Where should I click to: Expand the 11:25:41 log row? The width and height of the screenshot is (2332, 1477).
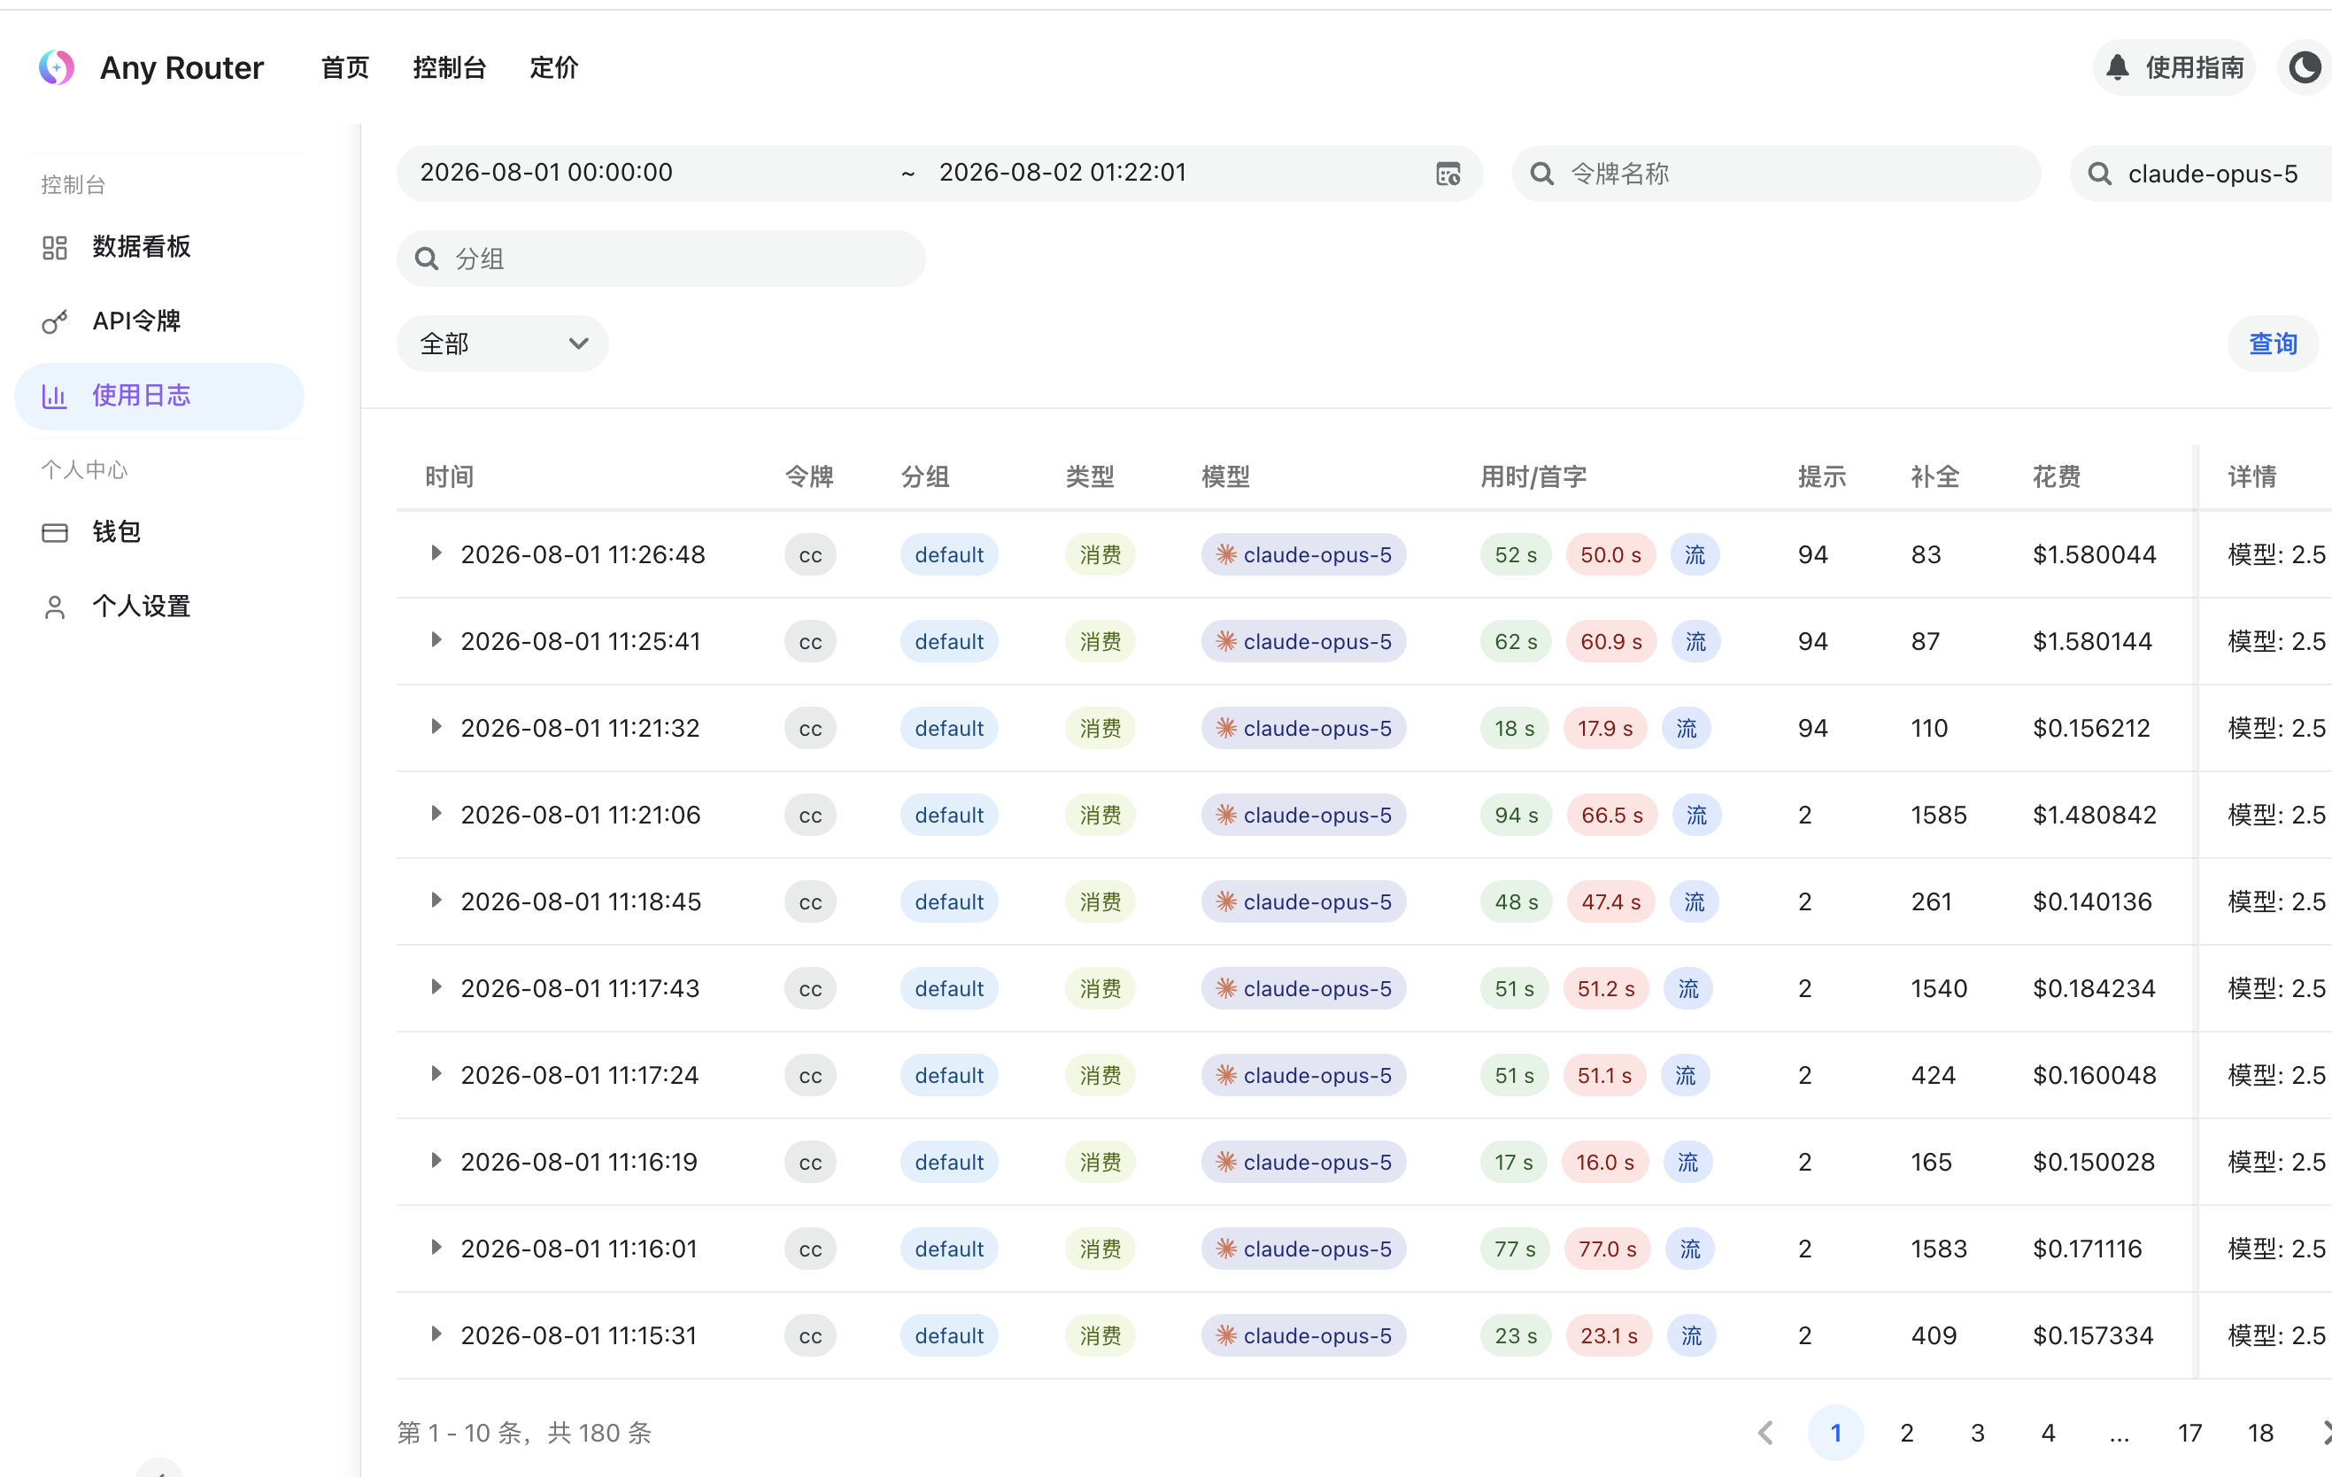click(x=436, y=640)
